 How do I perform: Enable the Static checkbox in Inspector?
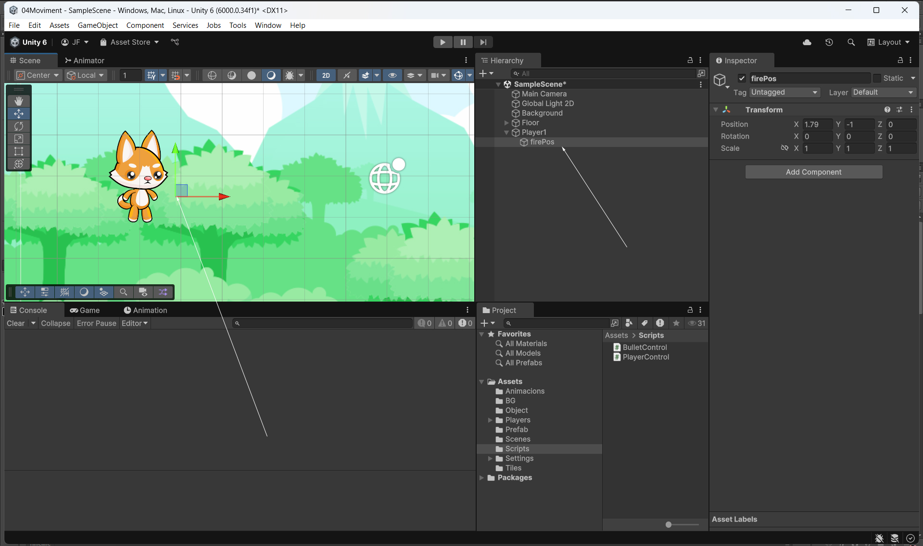click(877, 78)
